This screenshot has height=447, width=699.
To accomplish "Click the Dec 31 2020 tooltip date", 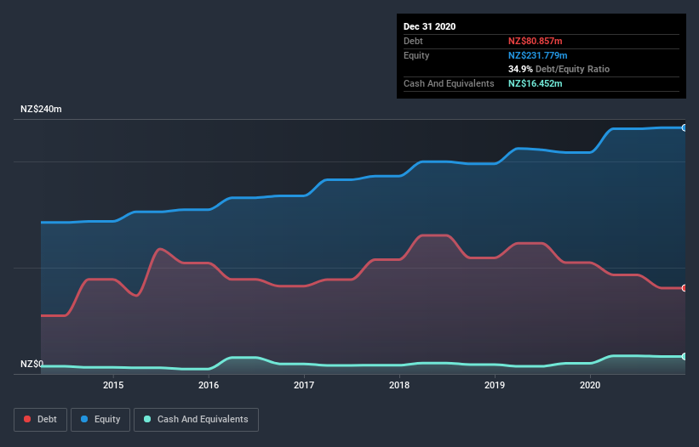I will click(429, 26).
